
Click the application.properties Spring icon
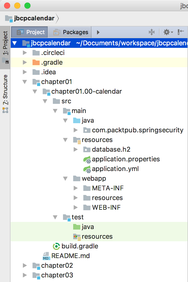(87, 159)
